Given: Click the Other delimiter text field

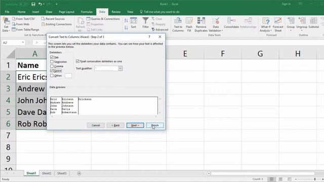Looking at the screenshot, I should point(68,76).
